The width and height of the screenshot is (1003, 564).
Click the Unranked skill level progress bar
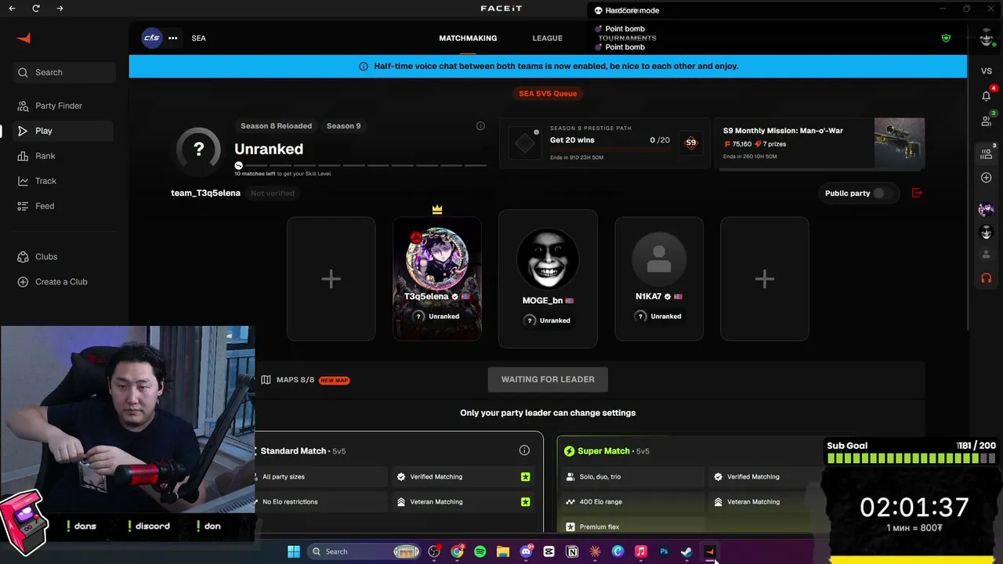pos(361,165)
